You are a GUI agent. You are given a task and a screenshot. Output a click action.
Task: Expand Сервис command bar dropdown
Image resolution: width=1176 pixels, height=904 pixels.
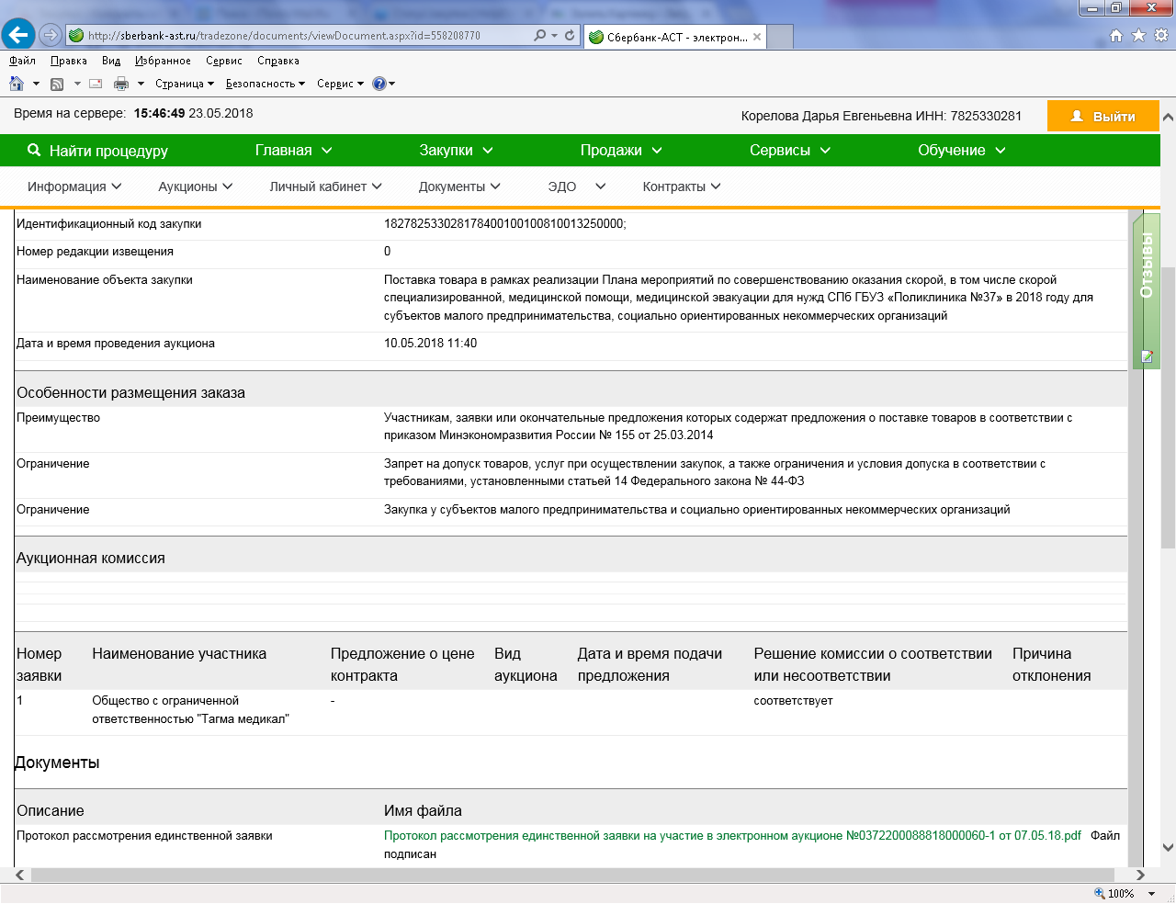pyautogui.click(x=340, y=84)
